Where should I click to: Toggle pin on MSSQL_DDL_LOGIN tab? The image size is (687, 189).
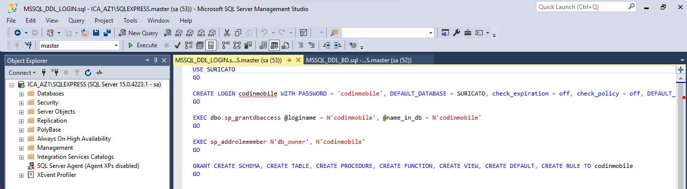coord(289,60)
